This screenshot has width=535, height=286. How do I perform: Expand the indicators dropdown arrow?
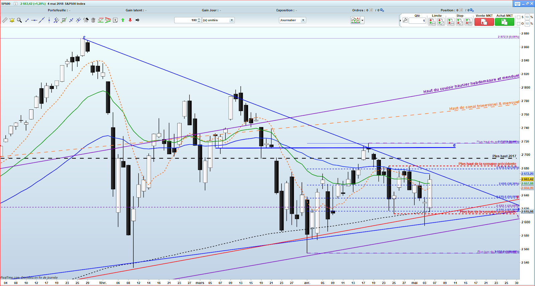coord(362,20)
